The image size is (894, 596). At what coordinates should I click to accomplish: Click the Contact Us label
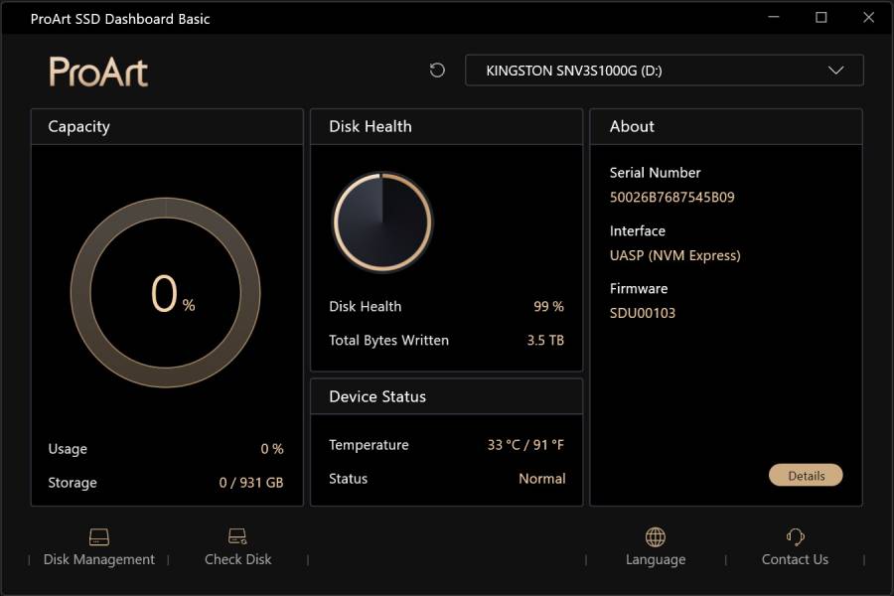pyautogui.click(x=795, y=559)
